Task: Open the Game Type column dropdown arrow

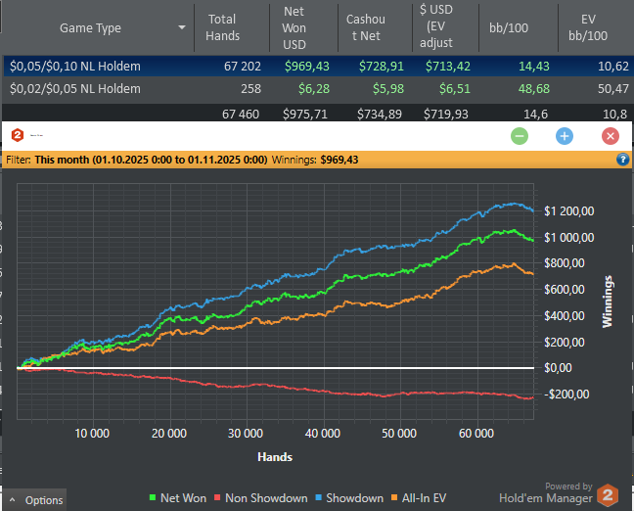Action: [x=182, y=27]
